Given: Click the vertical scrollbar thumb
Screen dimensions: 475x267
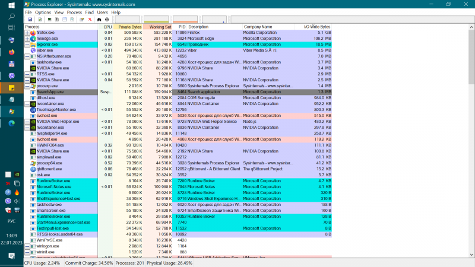Looking at the screenshot, I should coord(471,58).
